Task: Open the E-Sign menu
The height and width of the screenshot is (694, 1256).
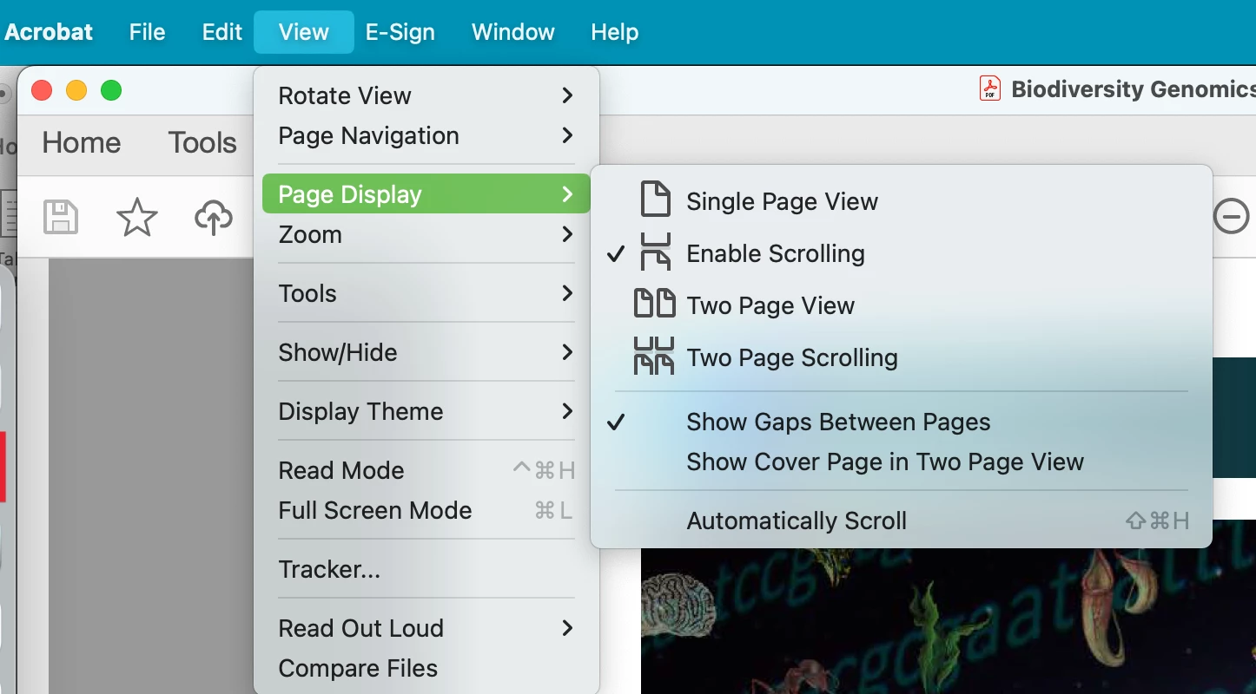Action: click(x=400, y=32)
